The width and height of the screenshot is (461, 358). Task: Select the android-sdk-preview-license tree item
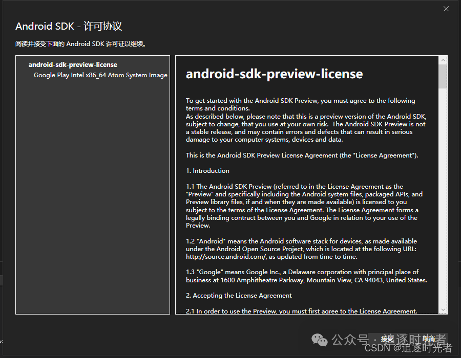(72, 64)
